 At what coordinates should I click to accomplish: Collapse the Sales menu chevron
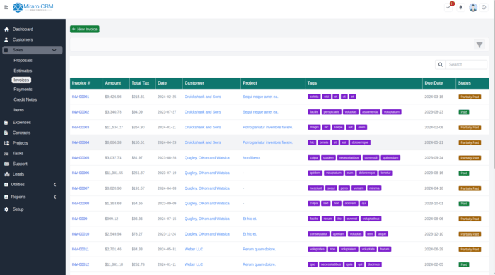[x=54, y=50]
